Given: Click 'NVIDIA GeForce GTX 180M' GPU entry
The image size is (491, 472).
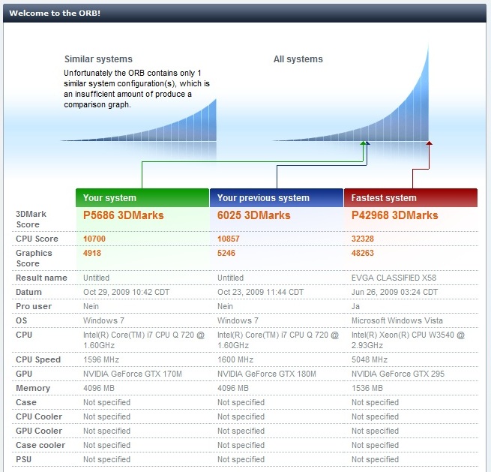Looking at the screenshot, I should [x=267, y=374].
